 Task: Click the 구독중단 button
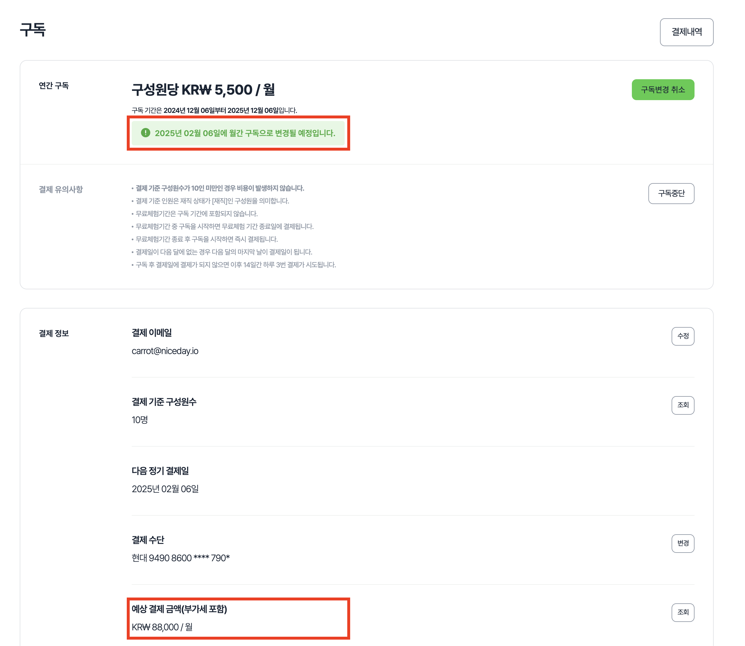click(x=671, y=194)
